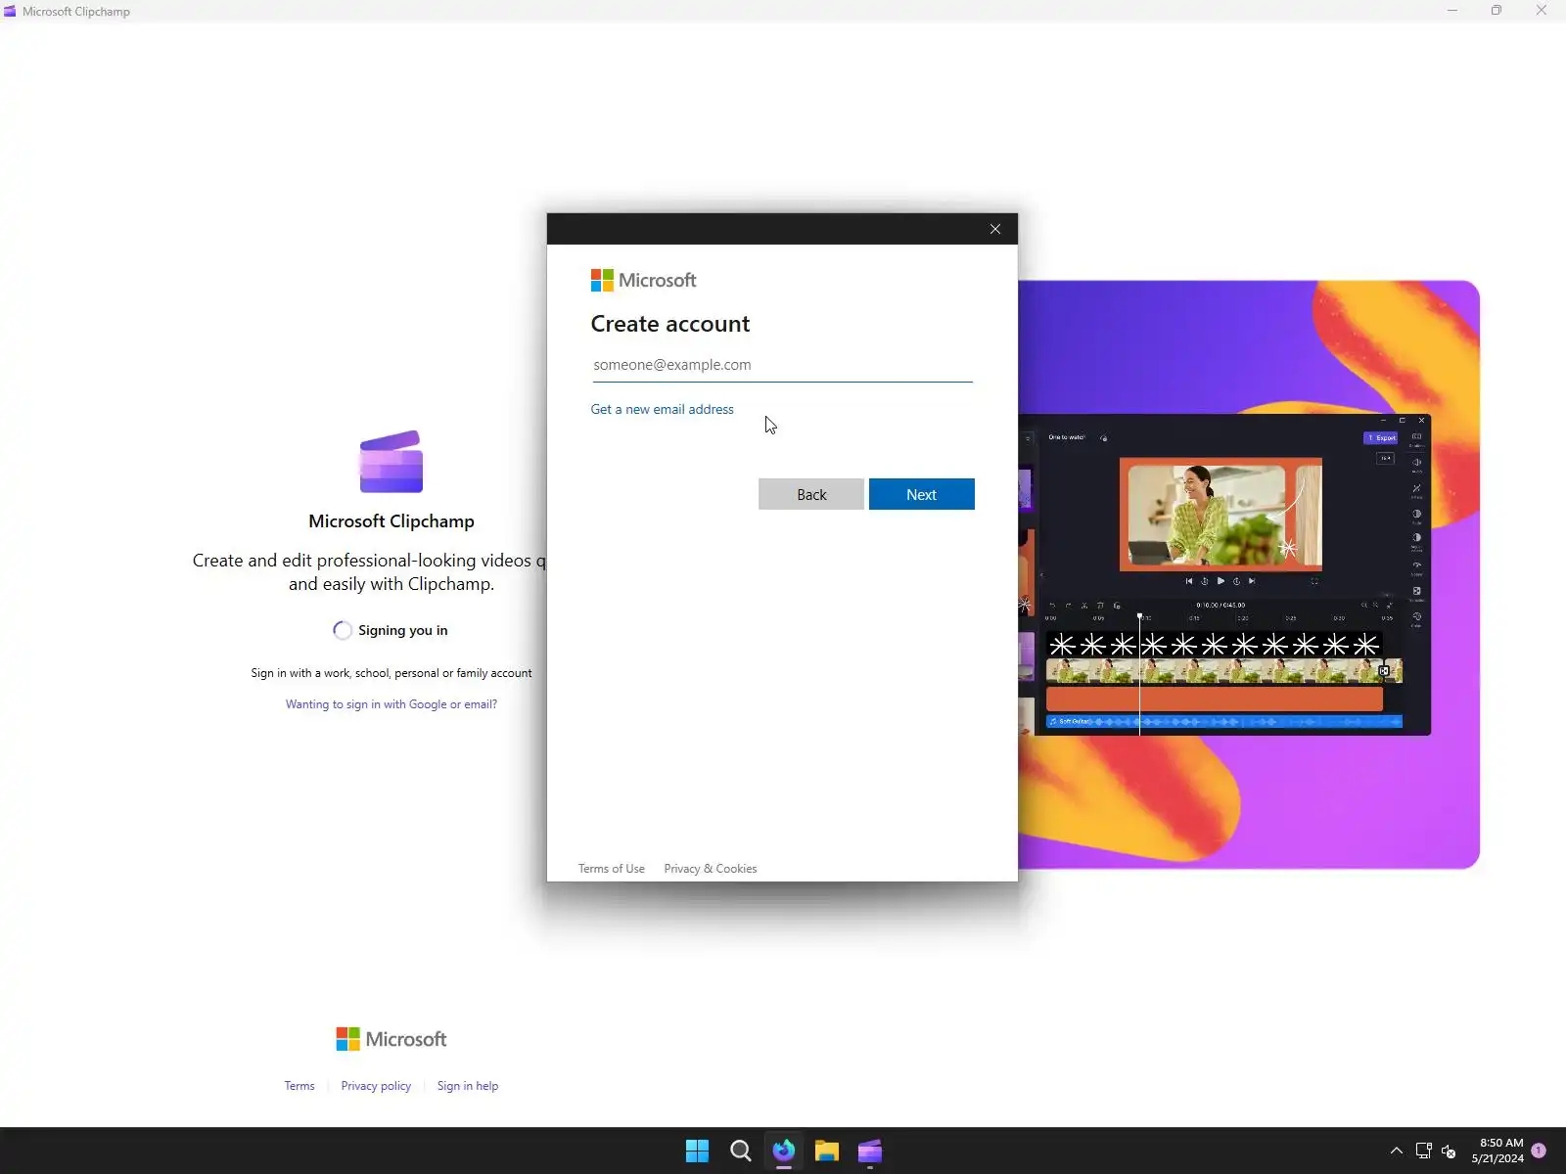Proceed with the Next button
1566x1174 pixels.
922,494
